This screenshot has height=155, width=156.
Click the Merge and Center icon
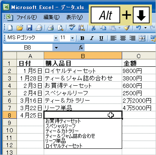point(142,38)
